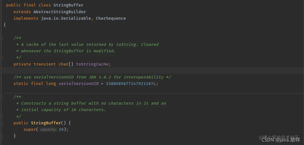Click the opening brace of the class body
The height and width of the screenshot is (145, 304).
5,25
